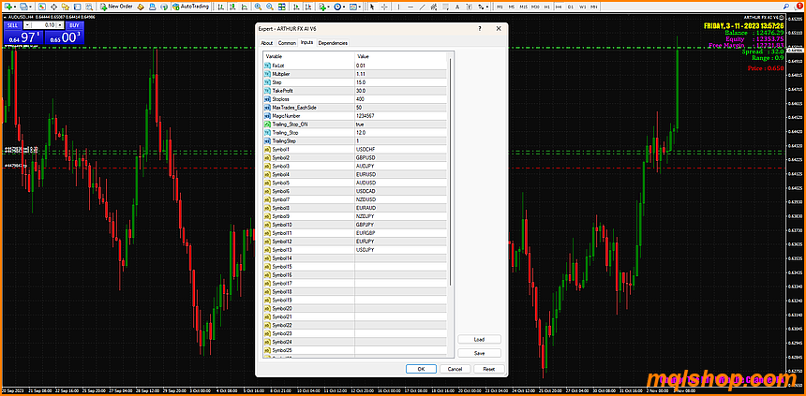This screenshot has height=396, width=806.
Task: Switch timeframe to MN
Action: [x=593, y=7]
